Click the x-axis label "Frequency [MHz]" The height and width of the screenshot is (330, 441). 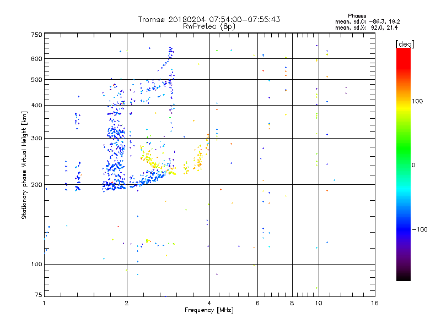click(x=209, y=310)
